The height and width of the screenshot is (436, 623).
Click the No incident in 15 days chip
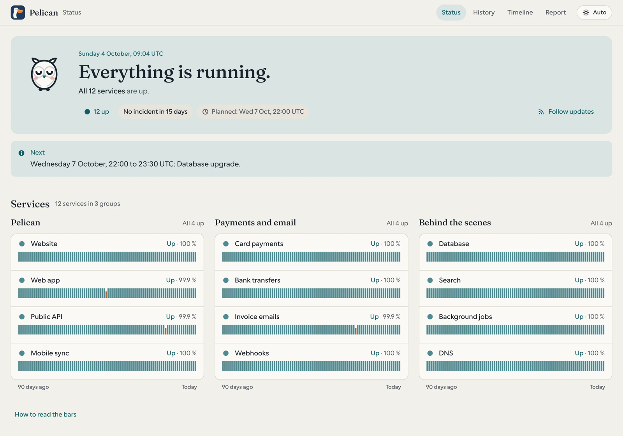pos(155,112)
